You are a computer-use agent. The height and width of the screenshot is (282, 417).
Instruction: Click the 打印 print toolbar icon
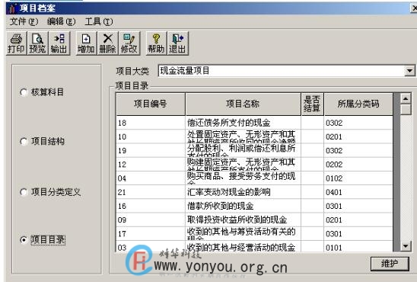click(x=16, y=43)
